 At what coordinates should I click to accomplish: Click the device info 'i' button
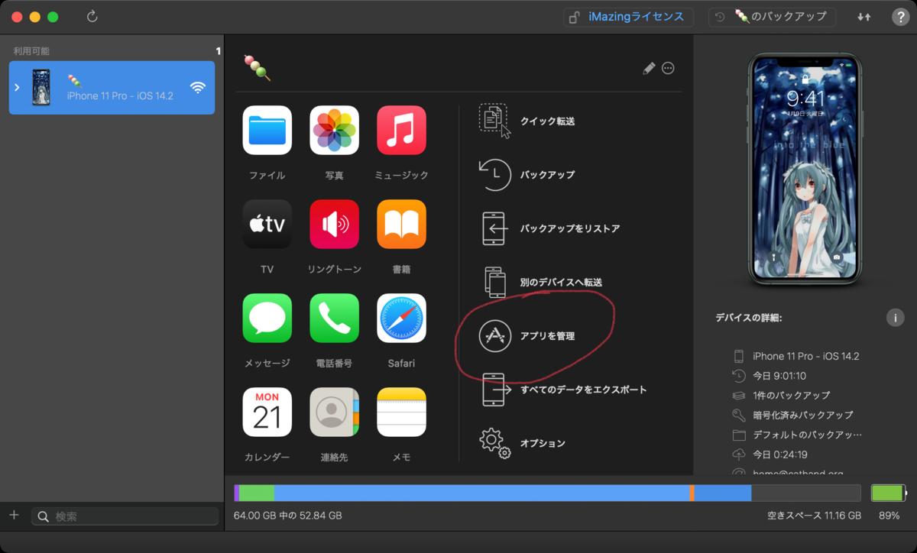(895, 318)
